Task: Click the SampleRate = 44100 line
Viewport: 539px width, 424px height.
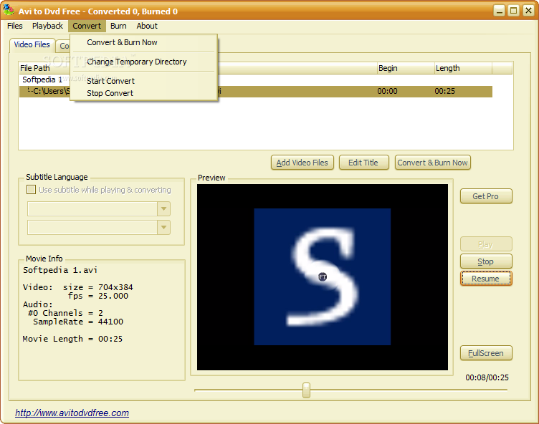Action: [x=78, y=322]
